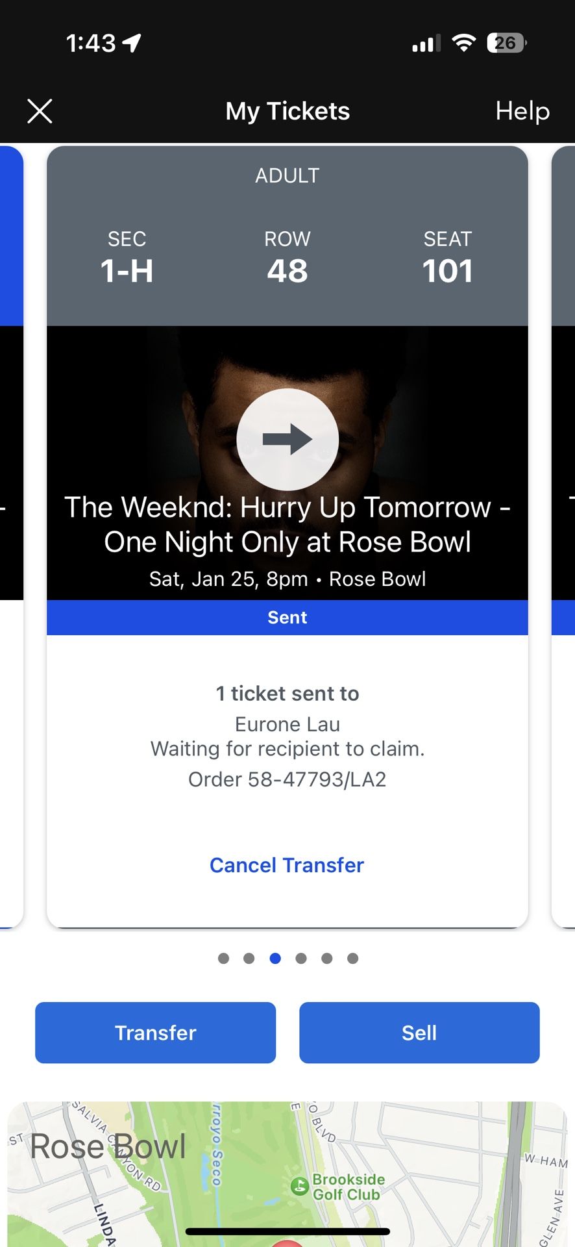Image resolution: width=575 pixels, height=1247 pixels.
Task: Close the My Tickets screen
Action: point(40,111)
